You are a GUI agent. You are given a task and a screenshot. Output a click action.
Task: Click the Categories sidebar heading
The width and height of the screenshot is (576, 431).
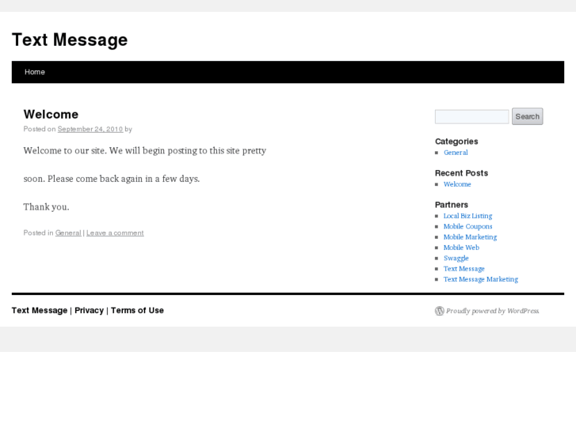(x=456, y=142)
